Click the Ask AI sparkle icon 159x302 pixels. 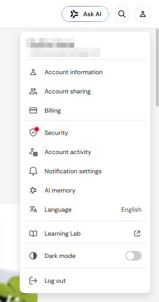[75, 14]
